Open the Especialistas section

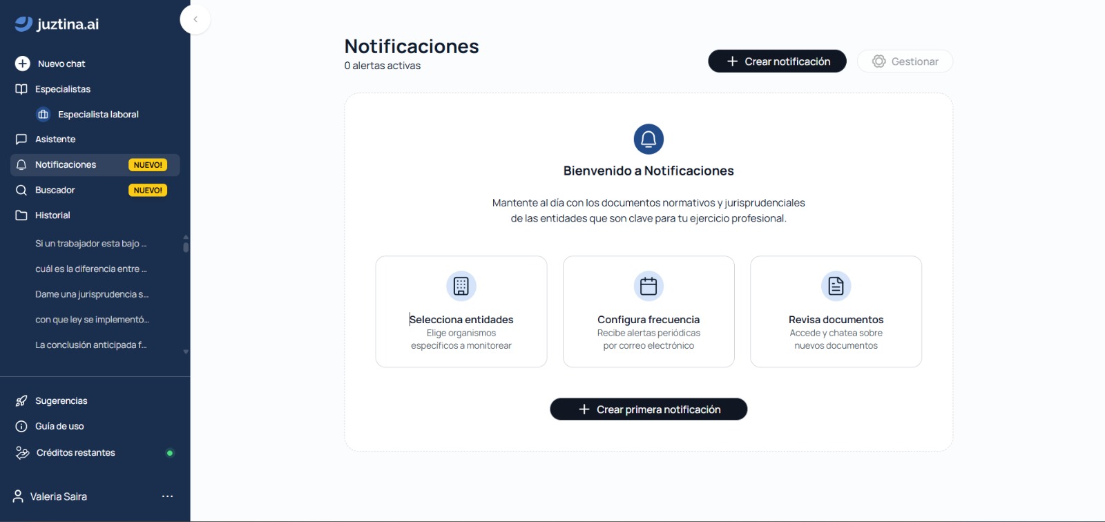click(x=63, y=89)
